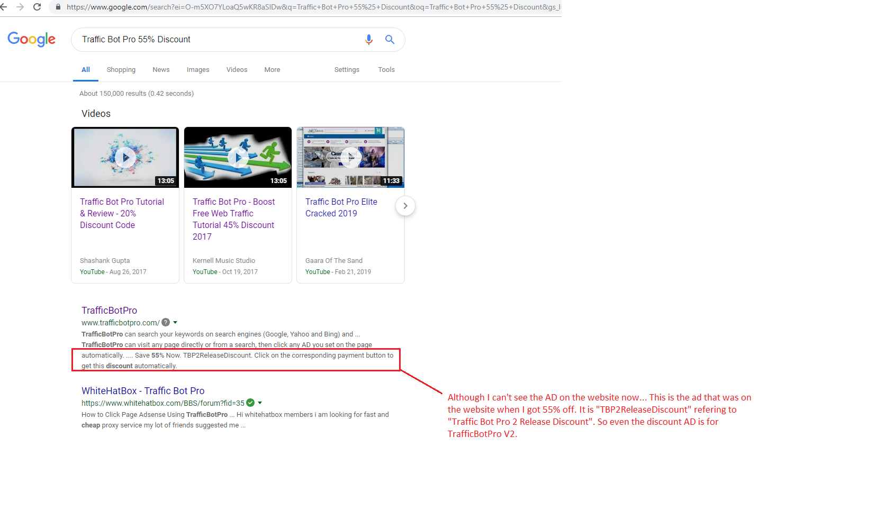
Task: Click the browser forward arrow
Action: click(20, 7)
